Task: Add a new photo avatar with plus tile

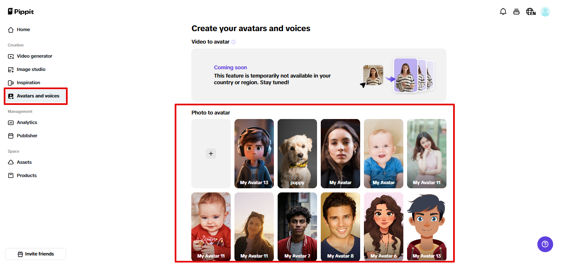Action: coord(211,153)
